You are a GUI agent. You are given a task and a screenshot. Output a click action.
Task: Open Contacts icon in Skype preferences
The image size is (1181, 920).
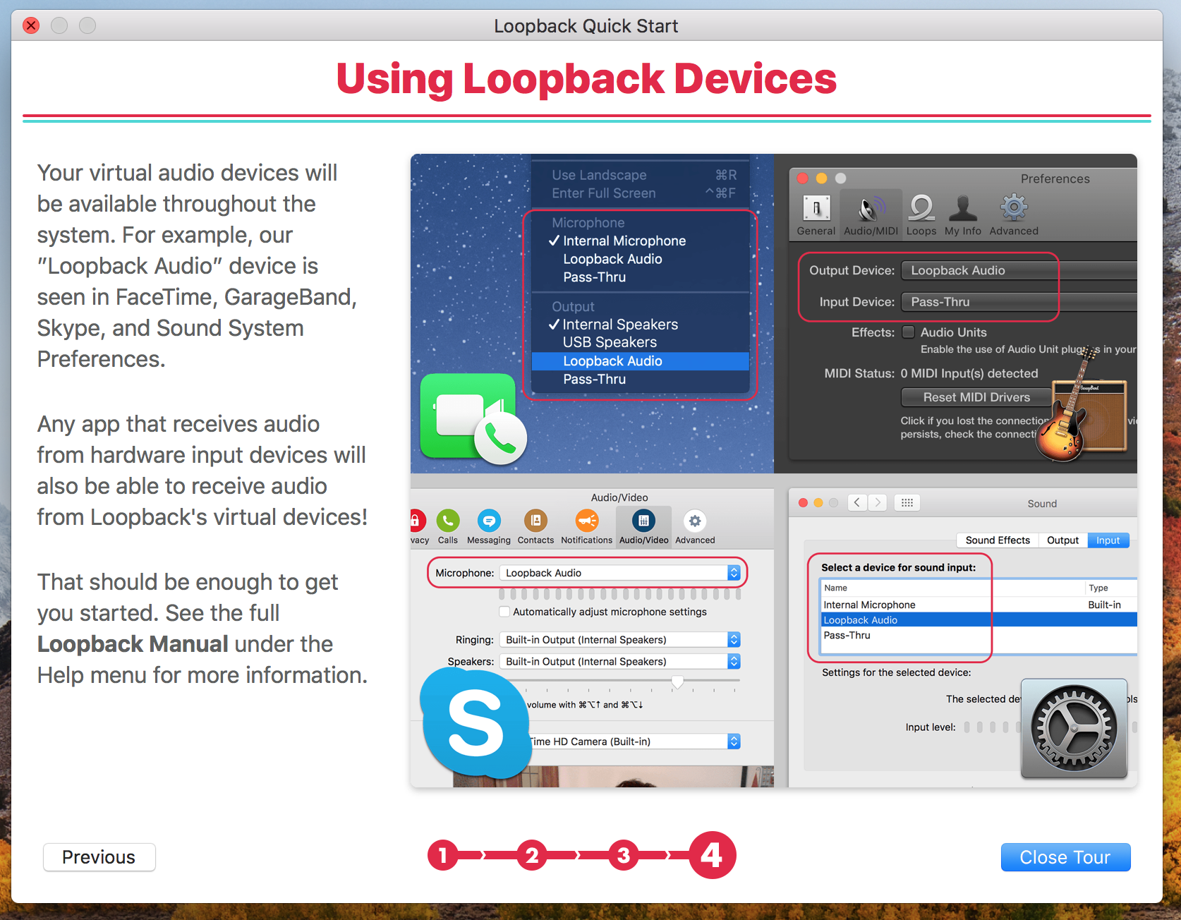coord(535,528)
